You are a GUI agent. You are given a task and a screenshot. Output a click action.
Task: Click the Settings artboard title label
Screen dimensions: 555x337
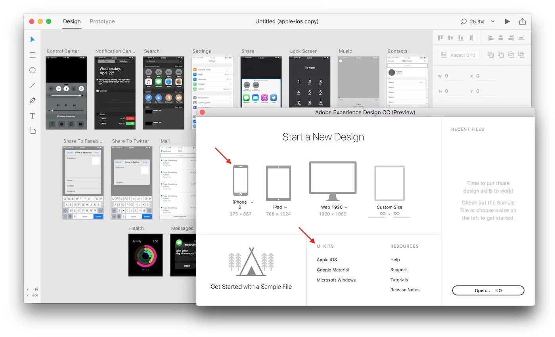pyautogui.click(x=202, y=51)
